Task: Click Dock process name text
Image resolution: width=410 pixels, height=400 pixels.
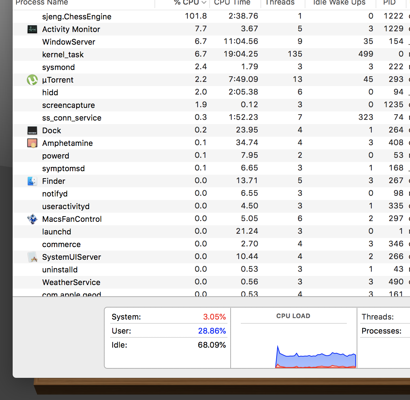Action: [52, 130]
